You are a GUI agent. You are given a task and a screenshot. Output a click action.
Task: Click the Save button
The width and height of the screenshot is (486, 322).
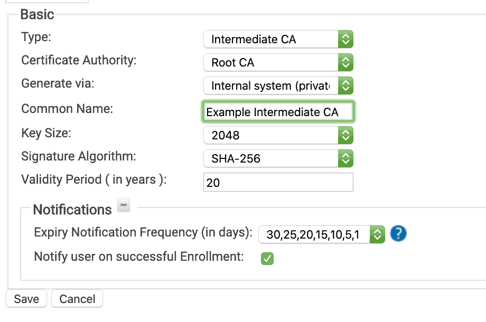[26, 299]
